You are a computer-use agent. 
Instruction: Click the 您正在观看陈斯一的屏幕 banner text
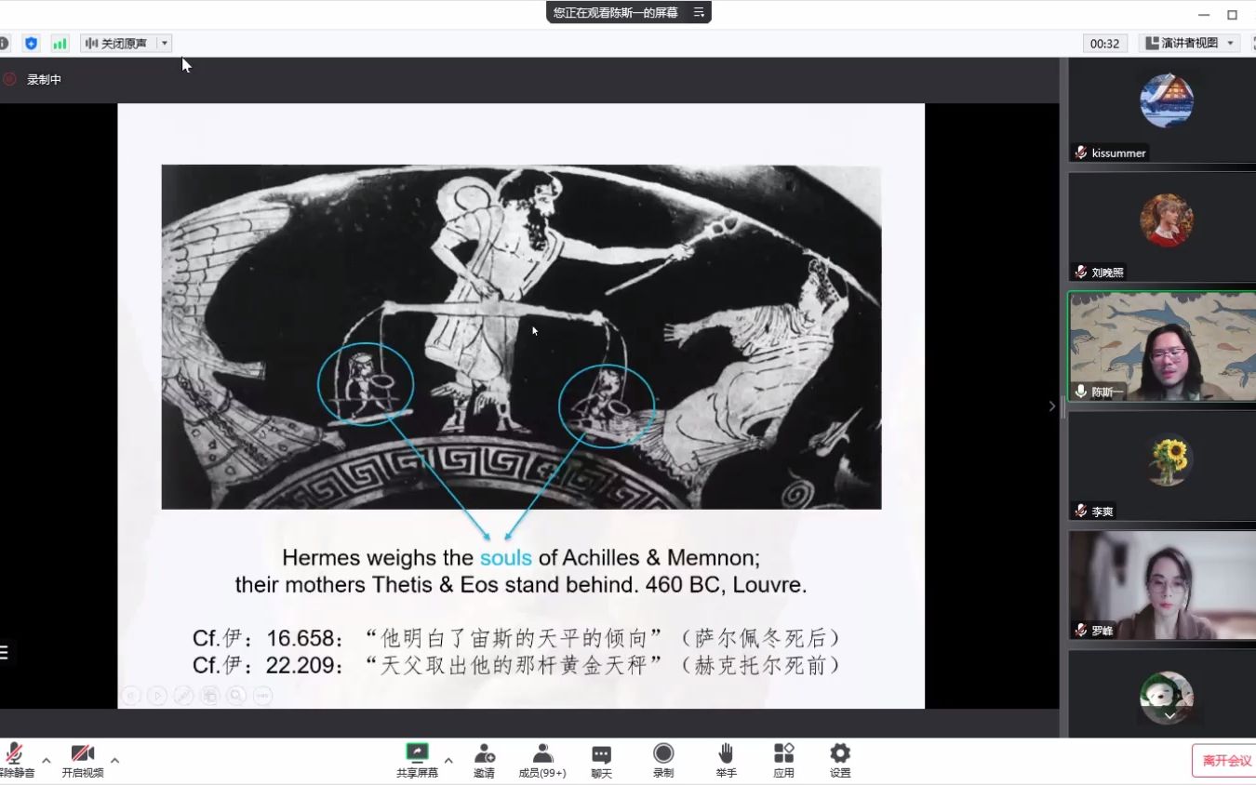[616, 13]
